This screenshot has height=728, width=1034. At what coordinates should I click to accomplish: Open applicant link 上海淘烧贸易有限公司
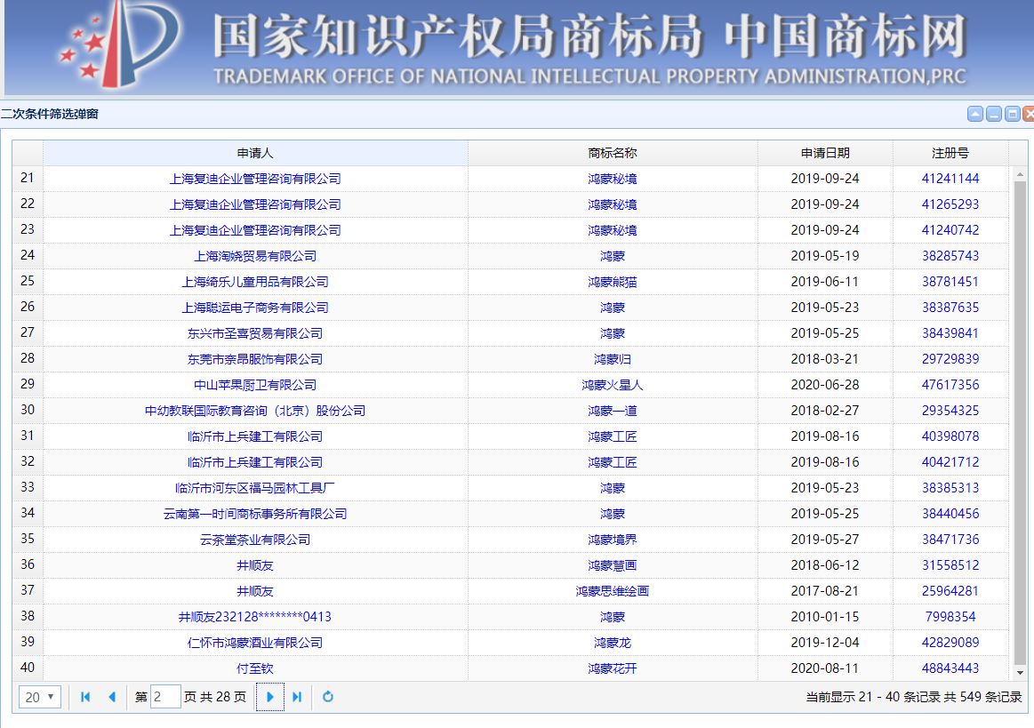pos(252,255)
